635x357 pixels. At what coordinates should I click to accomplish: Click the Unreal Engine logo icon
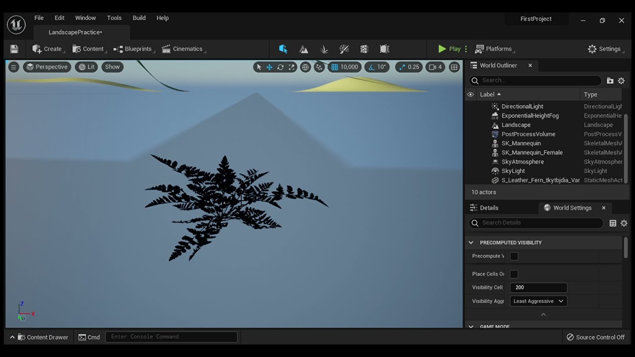[x=16, y=24]
